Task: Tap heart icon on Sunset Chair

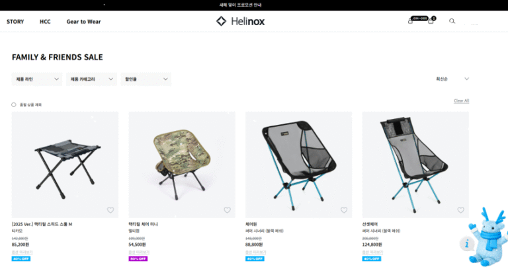Action: tap(460, 210)
